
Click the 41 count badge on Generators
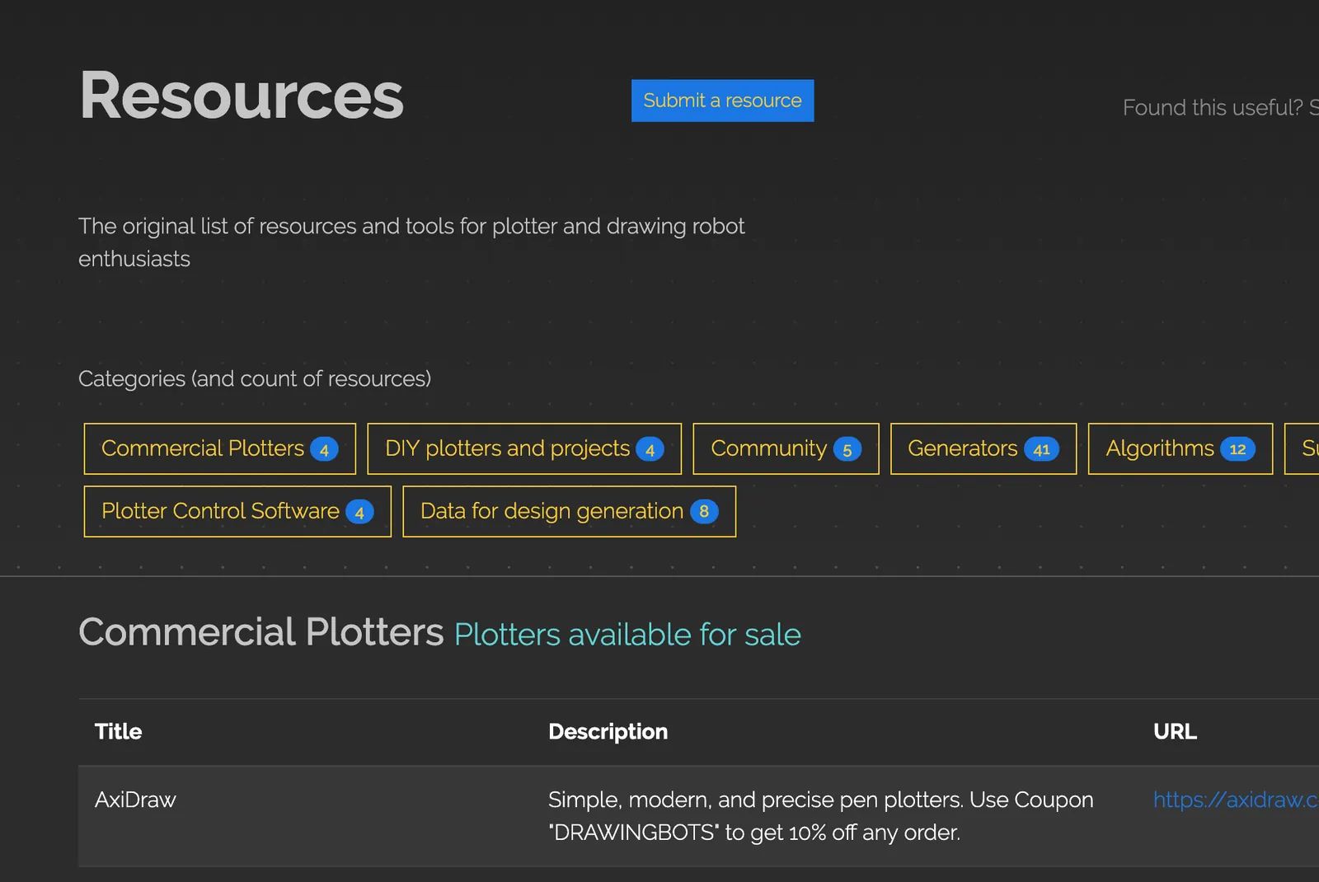[1041, 449]
